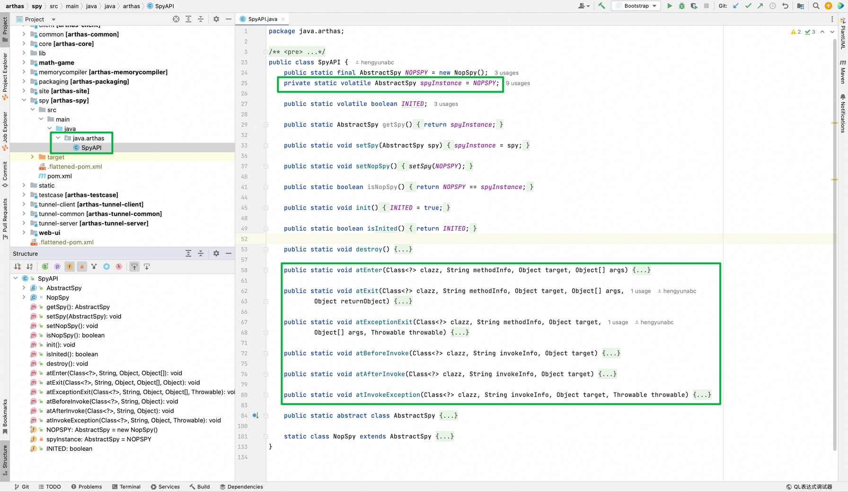This screenshot has width=848, height=492.
Task: Expand all nodes in Project panel
Action: [188, 19]
